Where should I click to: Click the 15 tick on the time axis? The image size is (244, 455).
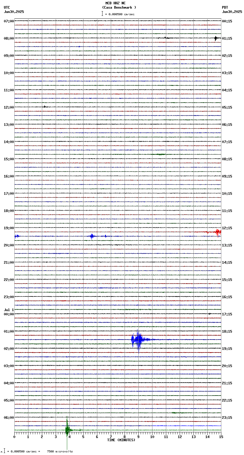[221, 437]
